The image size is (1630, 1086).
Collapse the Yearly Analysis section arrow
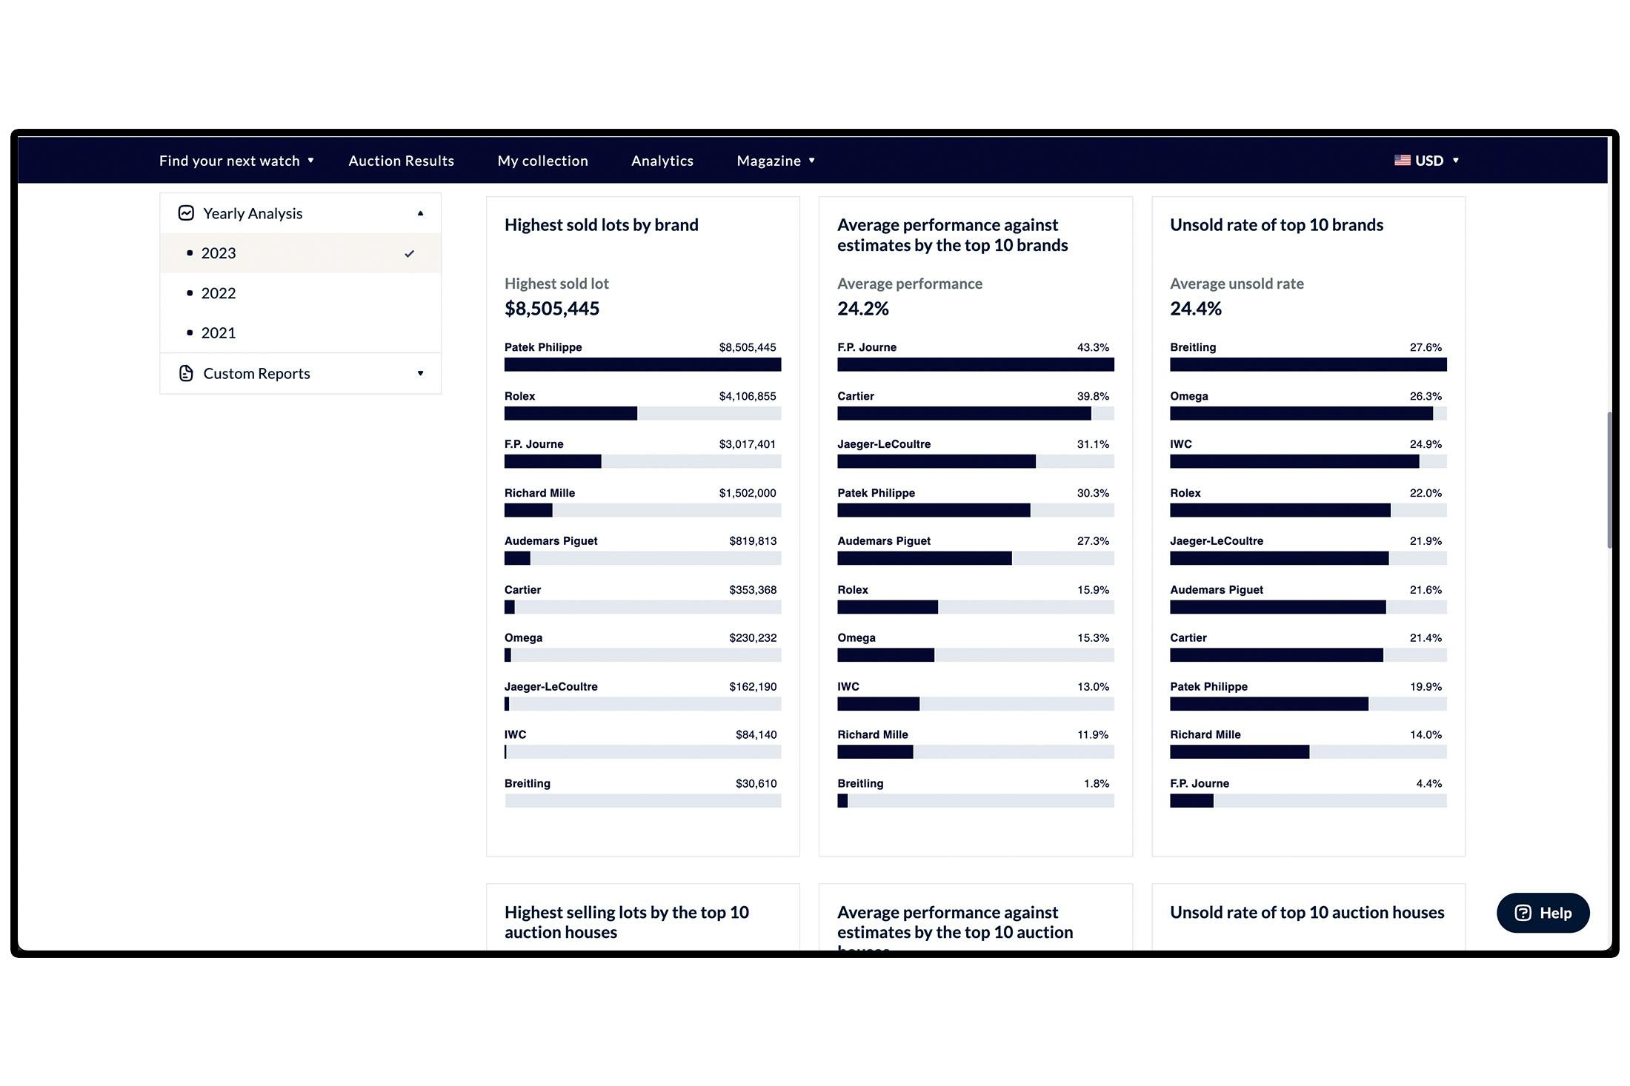point(420,213)
